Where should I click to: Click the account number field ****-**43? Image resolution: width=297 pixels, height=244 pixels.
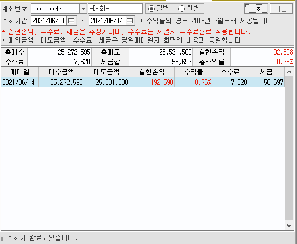point(56,9)
